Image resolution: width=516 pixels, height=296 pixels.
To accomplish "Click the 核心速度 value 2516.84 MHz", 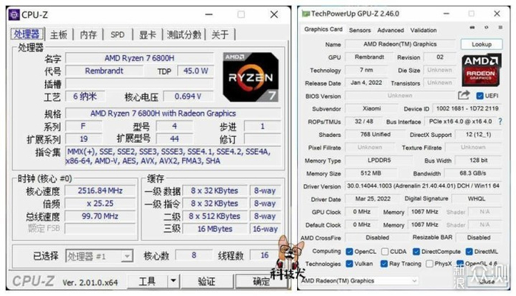I will click(100, 191).
